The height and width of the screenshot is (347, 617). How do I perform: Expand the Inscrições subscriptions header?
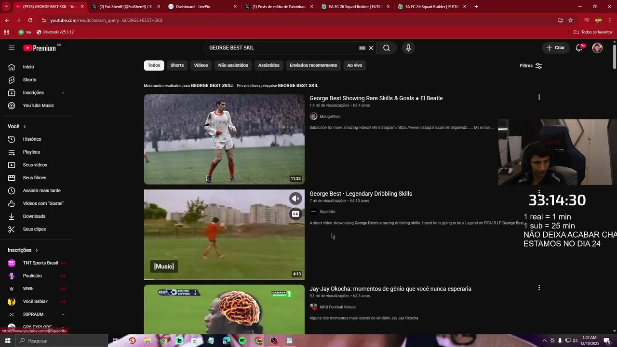coord(23,250)
